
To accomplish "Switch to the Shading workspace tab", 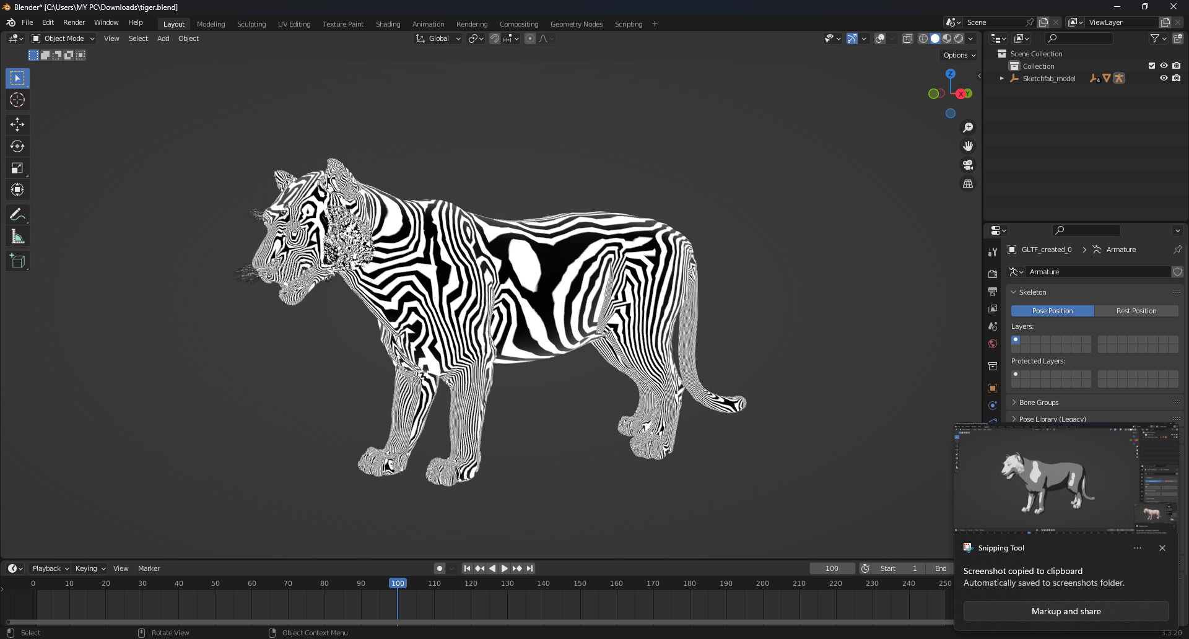I will (388, 24).
